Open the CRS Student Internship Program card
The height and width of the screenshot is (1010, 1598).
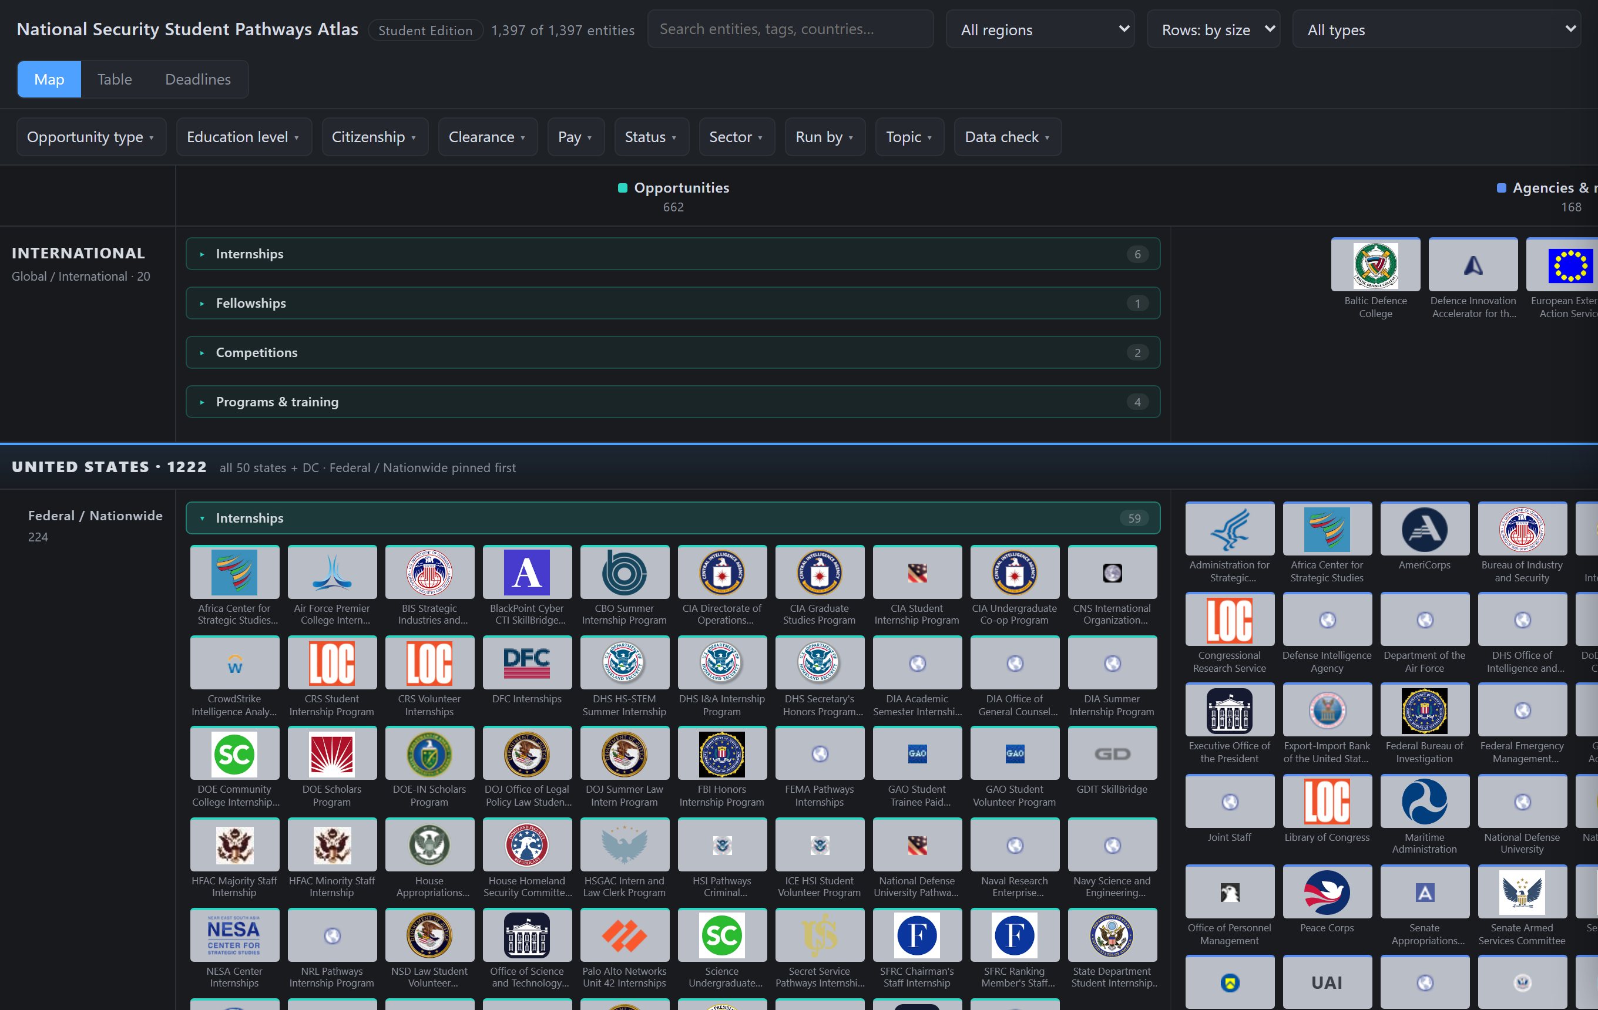tap(332, 676)
